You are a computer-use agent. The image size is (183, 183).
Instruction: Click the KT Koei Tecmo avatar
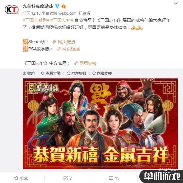(x=12, y=10)
